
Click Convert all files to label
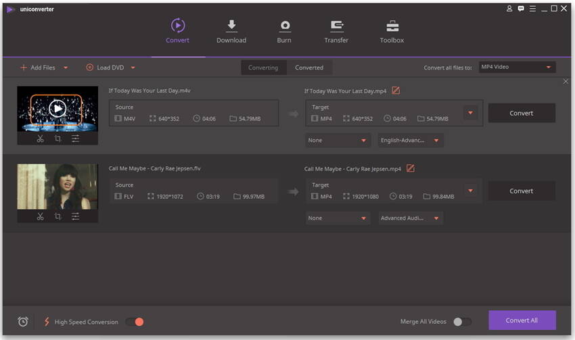448,68
